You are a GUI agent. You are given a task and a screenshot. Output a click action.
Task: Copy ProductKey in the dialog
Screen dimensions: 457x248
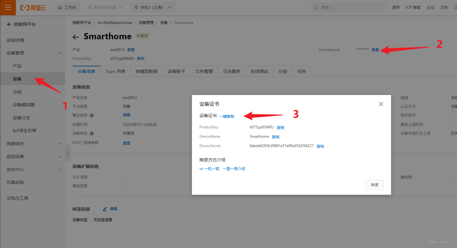point(280,127)
